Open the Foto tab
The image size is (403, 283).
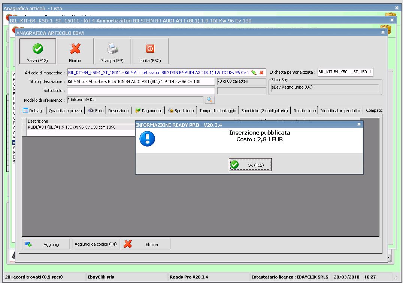(96, 111)
